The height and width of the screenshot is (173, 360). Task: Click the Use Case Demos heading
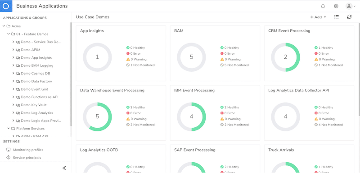[93, 17]
